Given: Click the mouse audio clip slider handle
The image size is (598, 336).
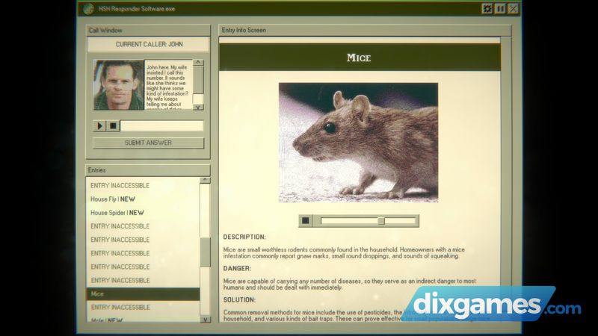Looking at the screenshot, I should 381,220.
